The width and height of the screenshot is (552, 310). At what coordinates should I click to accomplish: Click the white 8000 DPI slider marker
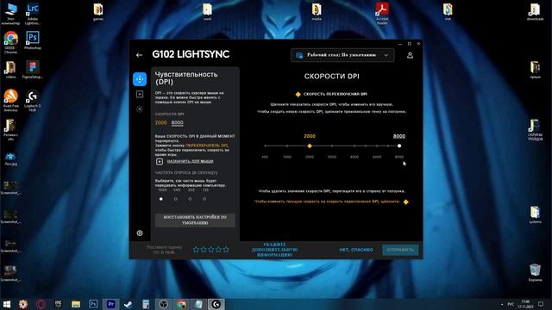click(x=399, y=146)
